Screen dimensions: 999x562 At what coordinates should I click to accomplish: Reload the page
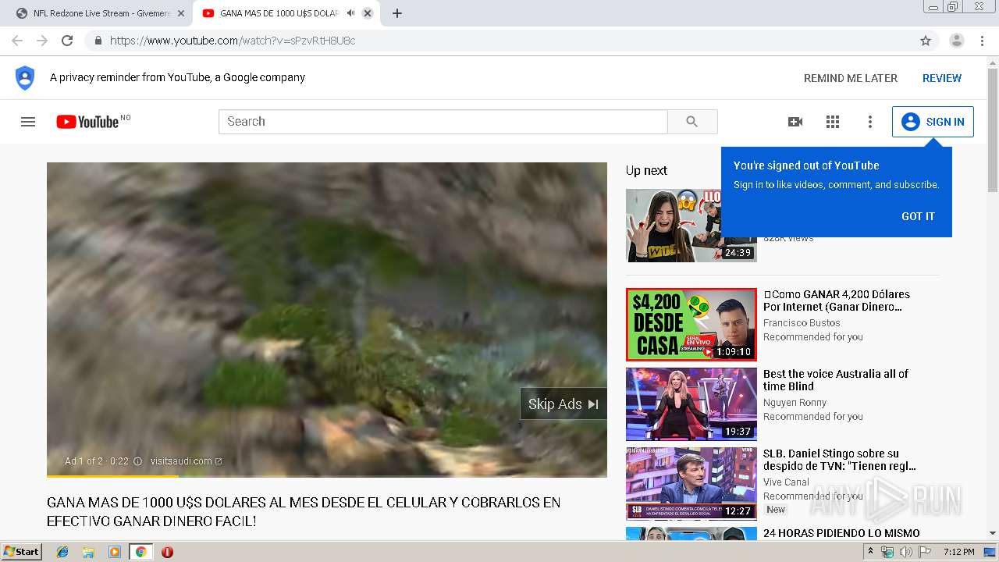click(67, 41)
